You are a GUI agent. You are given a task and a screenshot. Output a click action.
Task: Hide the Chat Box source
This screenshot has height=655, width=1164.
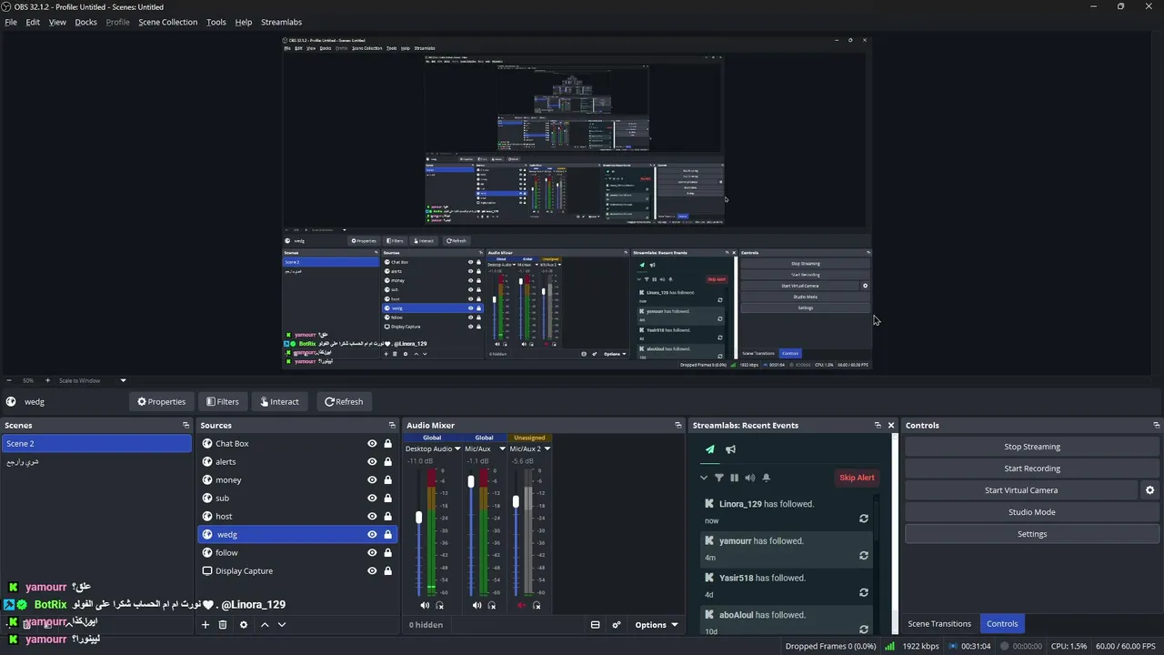[x=372, y=444]
